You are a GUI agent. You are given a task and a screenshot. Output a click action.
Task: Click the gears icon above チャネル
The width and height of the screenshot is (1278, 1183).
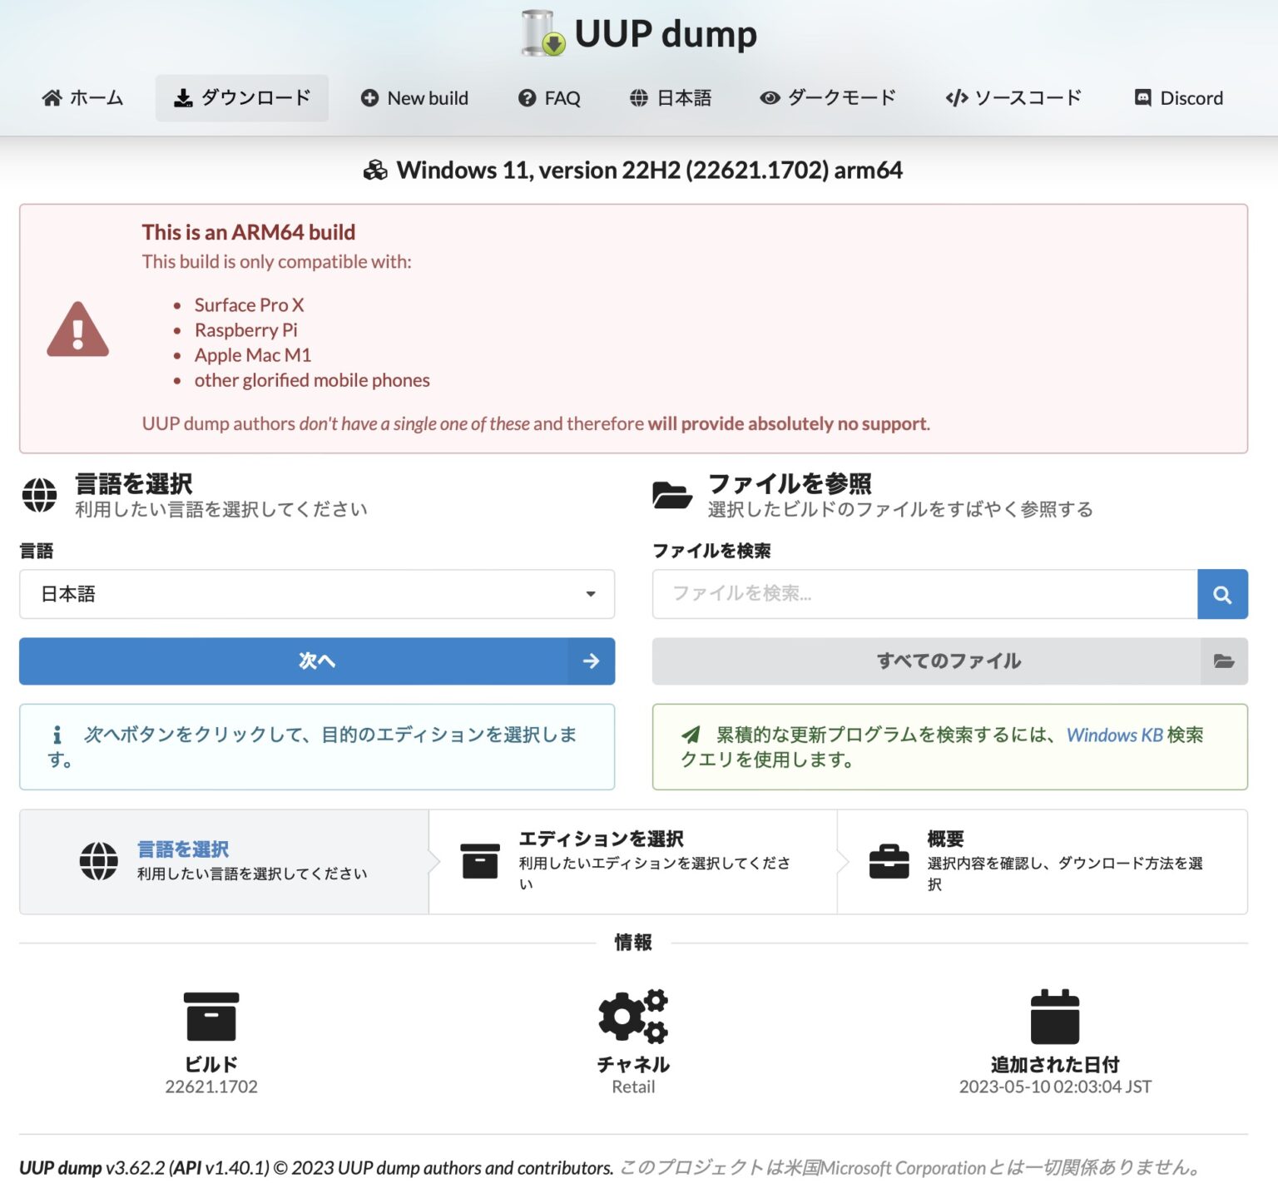click(x=632, y=1017)
